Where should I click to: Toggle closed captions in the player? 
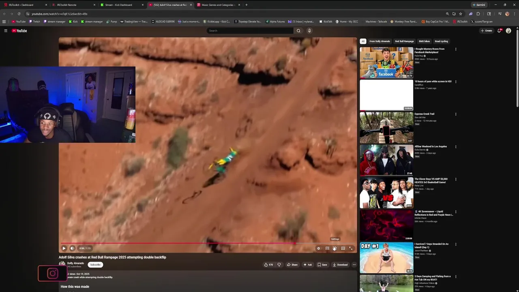coord(327,248)
